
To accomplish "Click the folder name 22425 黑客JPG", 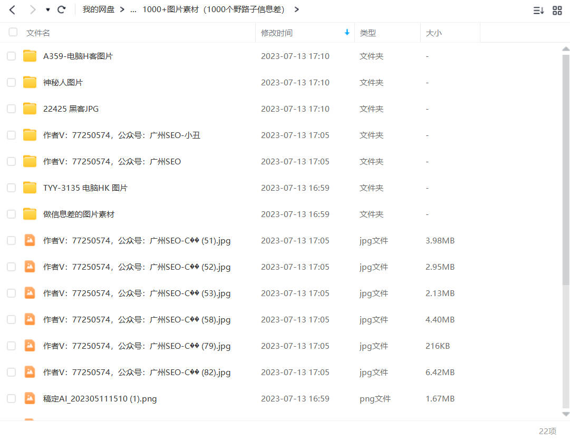I will tap(71, 109).
